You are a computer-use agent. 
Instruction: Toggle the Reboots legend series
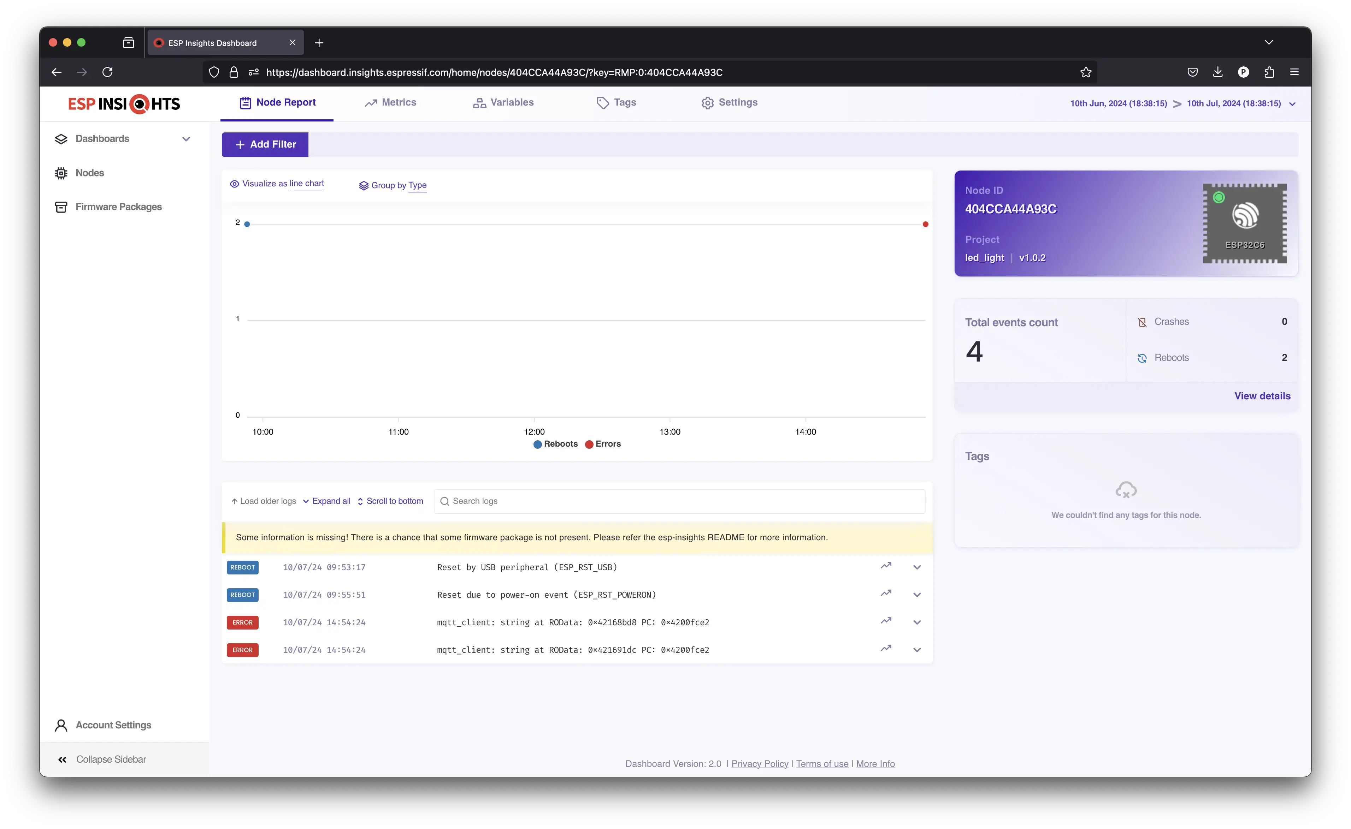point(555,444)
